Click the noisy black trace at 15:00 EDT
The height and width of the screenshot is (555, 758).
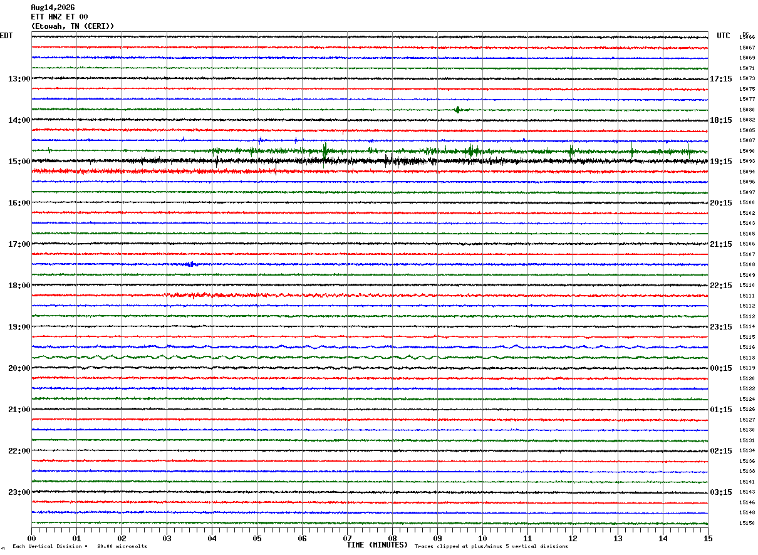click(x=370, y=161)
